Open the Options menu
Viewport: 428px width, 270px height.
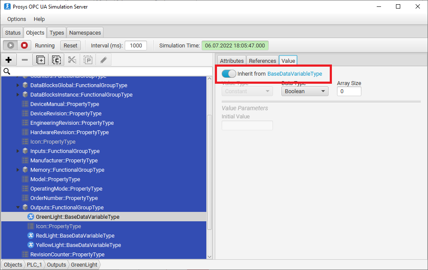pos(17,19)
